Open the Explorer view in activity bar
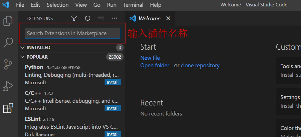 pos(8,21)
